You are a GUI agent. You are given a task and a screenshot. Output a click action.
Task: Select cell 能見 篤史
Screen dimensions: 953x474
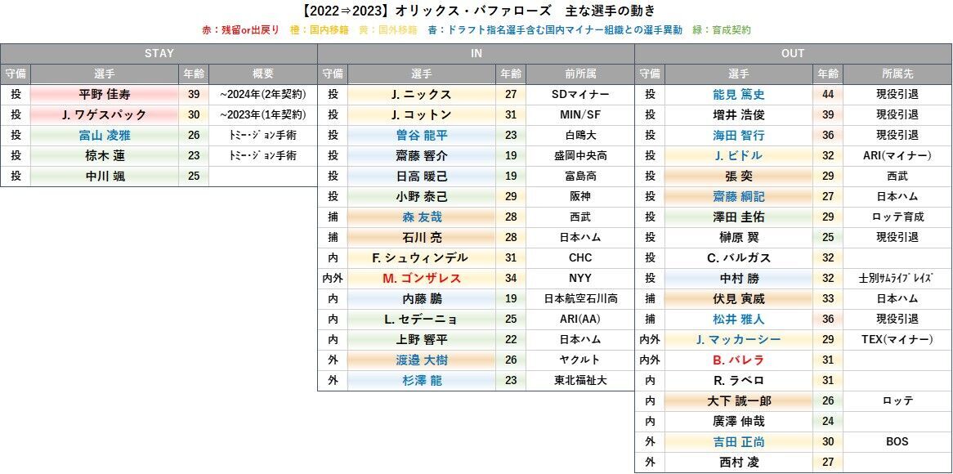739,94
